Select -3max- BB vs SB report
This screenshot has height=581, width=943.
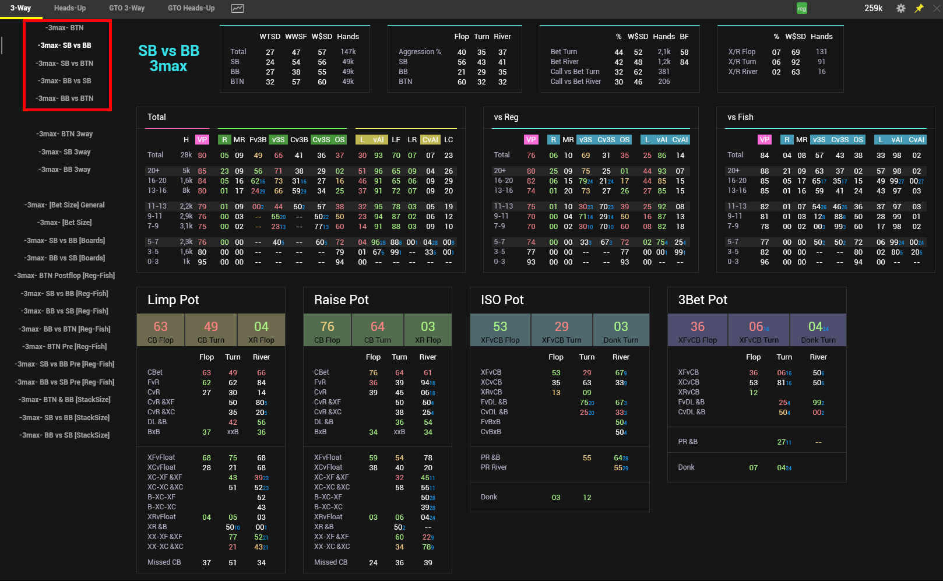[65, 81]
